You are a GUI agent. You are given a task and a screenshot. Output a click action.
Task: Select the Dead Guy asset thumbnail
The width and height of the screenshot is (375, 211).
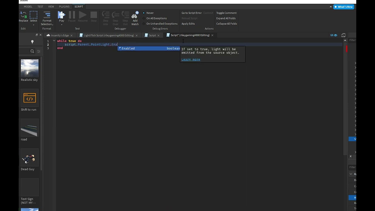tap(29, 158)
